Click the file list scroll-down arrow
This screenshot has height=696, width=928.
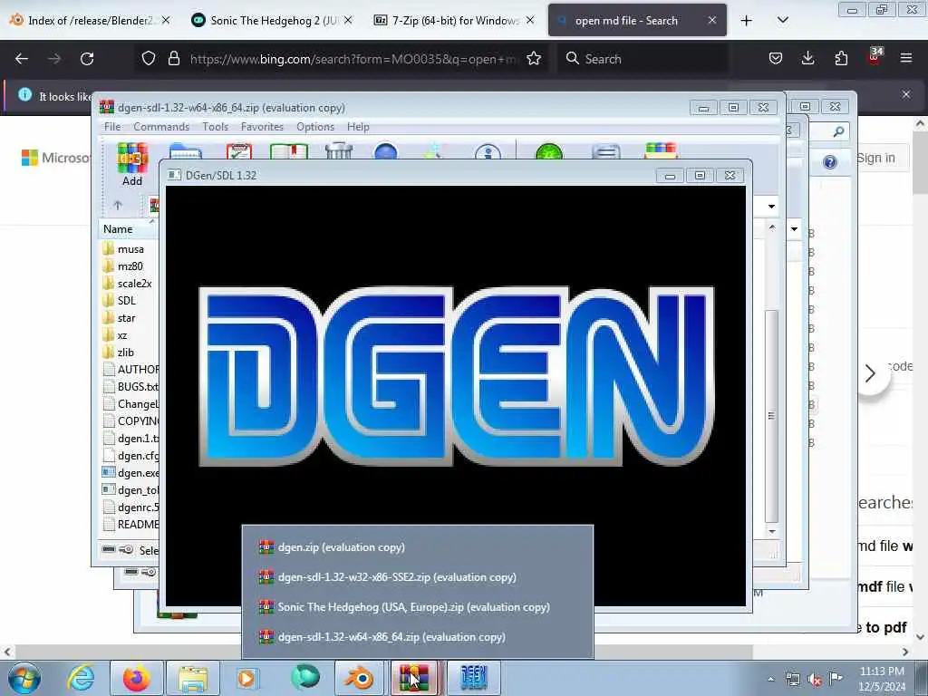pyautogui.click(x=771, y=531)
